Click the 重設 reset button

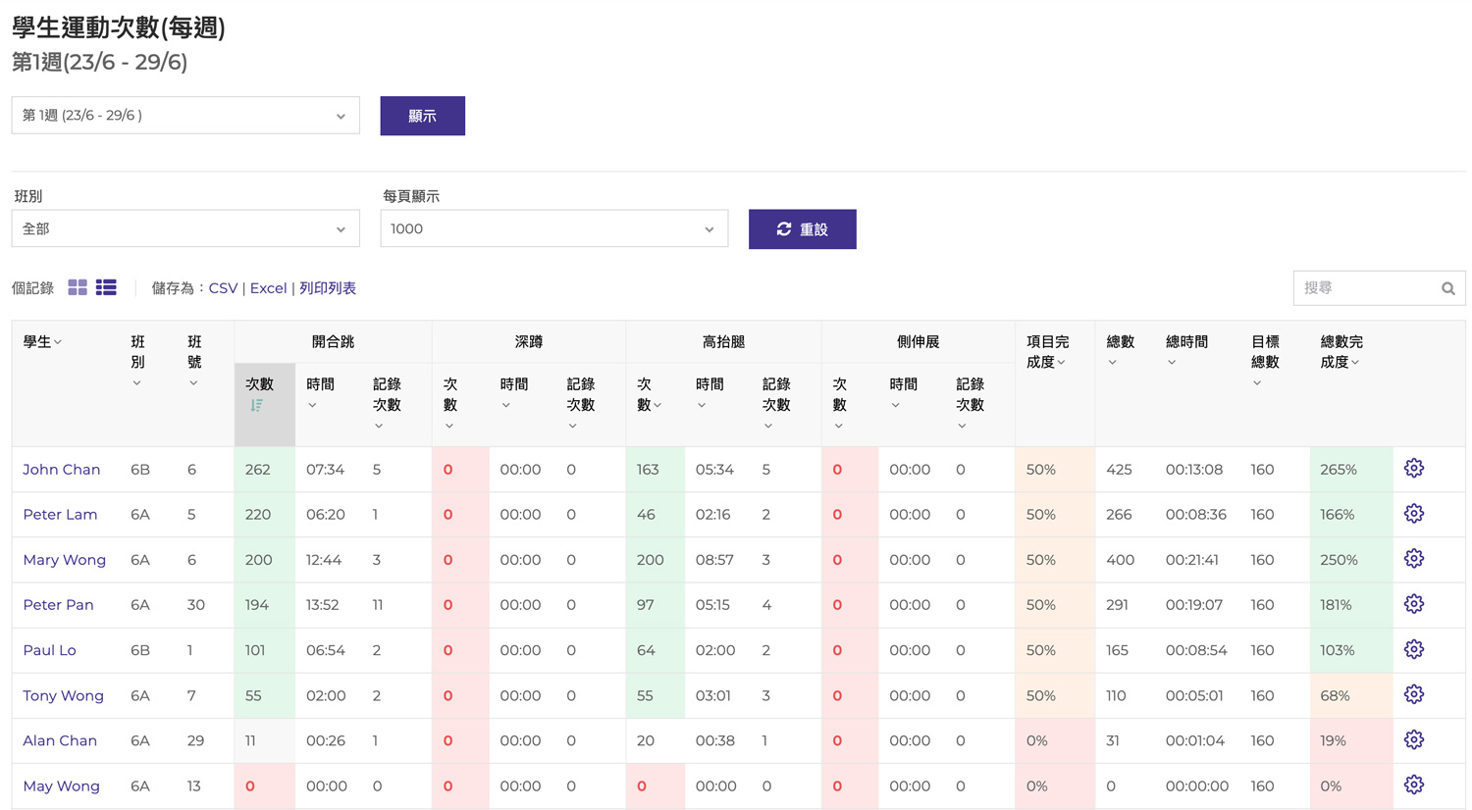click(x=802, y=229)
